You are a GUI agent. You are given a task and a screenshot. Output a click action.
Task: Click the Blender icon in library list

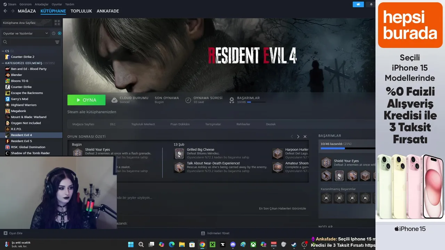point(8,75)
